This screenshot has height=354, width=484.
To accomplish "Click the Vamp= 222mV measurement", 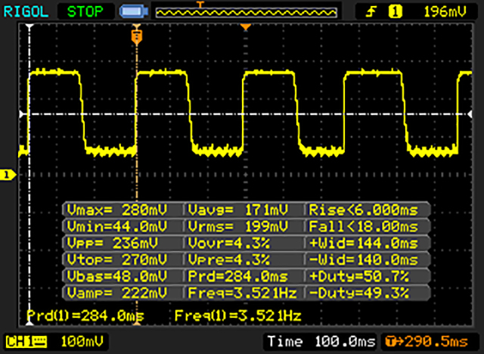I will click(x=117, y=293).
